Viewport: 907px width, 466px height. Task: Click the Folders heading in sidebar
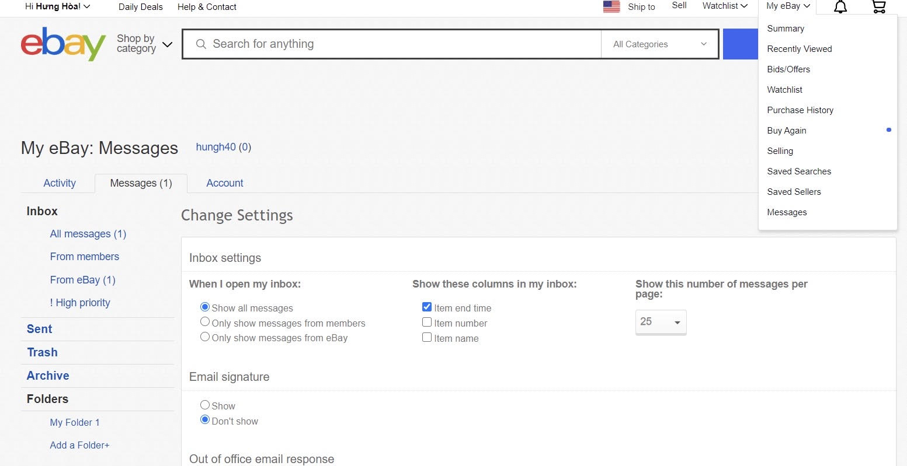[x=47, y=399]
